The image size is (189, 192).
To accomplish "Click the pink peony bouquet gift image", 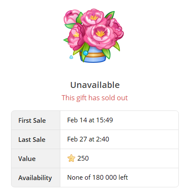I will click(93, 36).
